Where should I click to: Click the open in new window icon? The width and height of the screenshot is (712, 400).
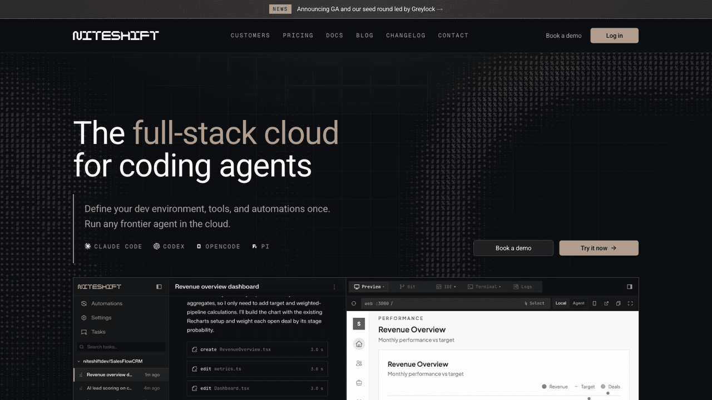pyautogui.click(x=606, y=303)
